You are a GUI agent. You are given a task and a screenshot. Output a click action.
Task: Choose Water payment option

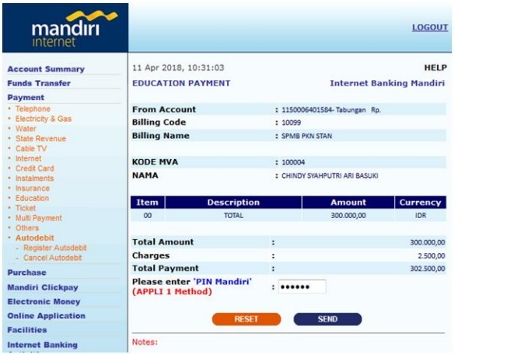(x=26, y=129)
